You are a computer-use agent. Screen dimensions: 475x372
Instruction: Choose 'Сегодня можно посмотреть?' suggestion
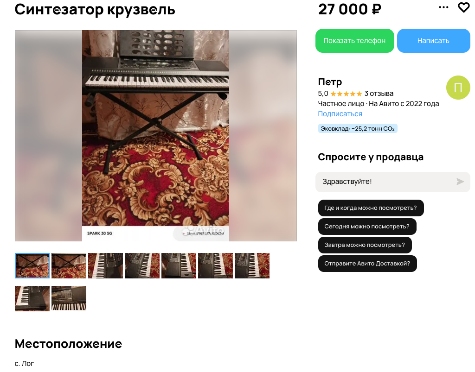click(367, 226)
